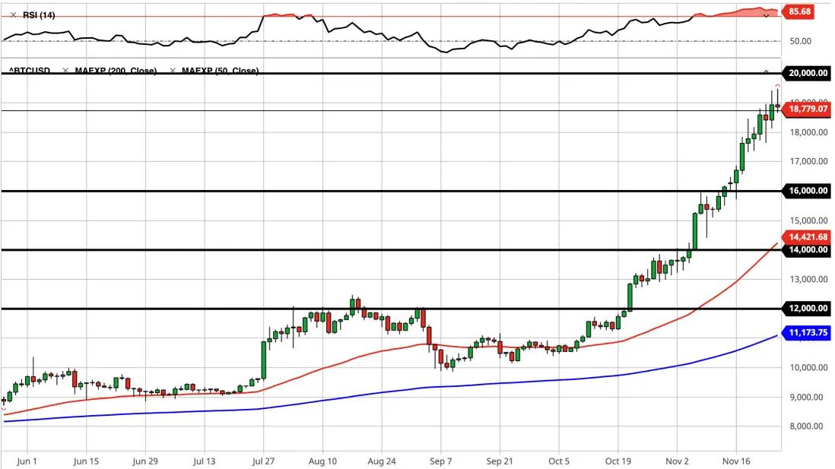Click the red 85.68 RSI value tag
The width and height of the screenshot is (835, 469).
coord(798,11)
